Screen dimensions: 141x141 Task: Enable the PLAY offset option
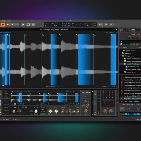[43, 109]
